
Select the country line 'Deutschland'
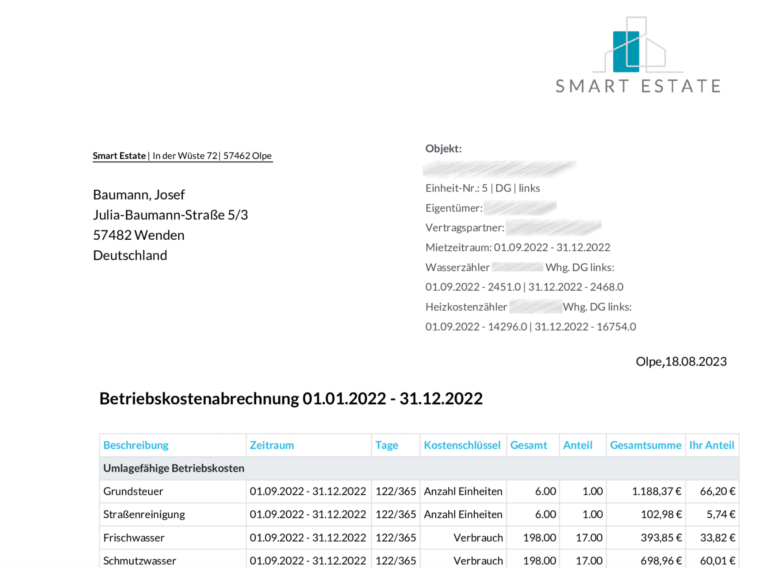(130, 255)
